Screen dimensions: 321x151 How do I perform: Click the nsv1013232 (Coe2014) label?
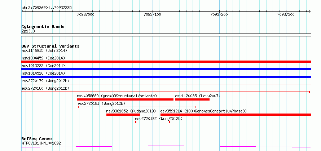tap(43, 66)
